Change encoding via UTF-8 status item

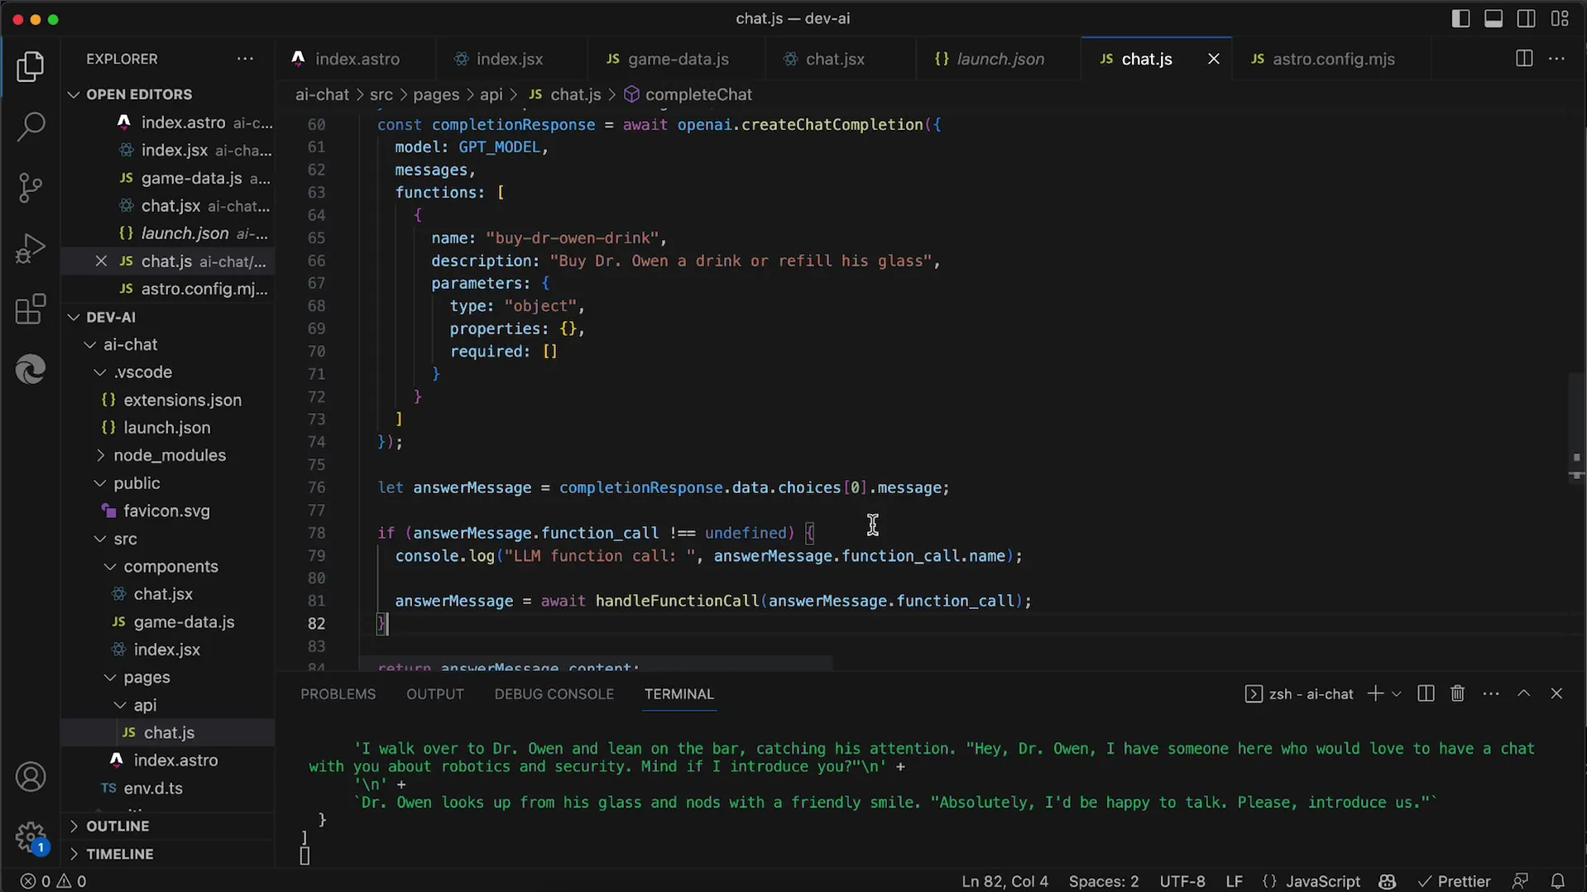coord(1182,881)
